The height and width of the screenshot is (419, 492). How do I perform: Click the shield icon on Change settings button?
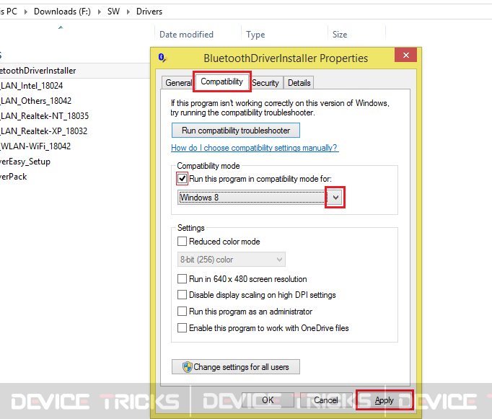[188, 367]
